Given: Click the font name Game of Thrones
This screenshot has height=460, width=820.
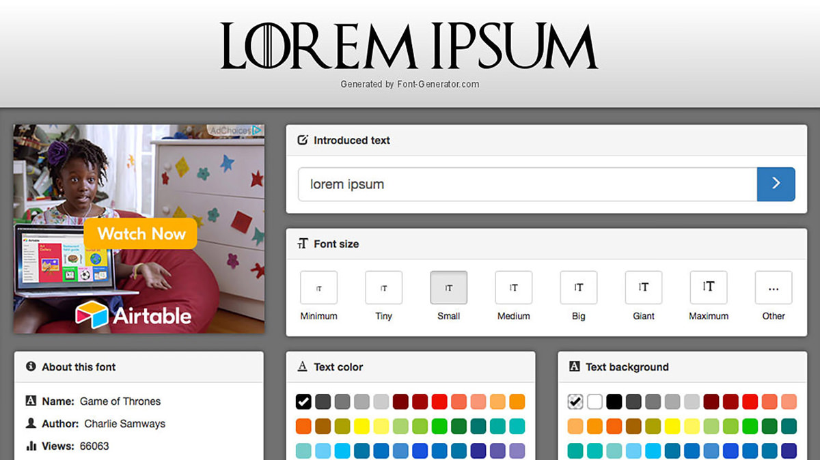Looking at the screenshot, I should click(x=120, y=401).
